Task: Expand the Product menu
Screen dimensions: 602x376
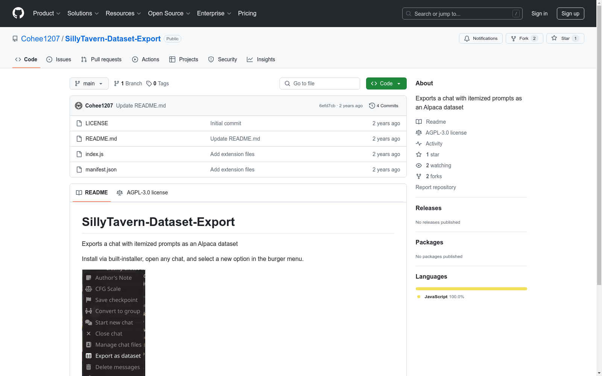Action: coord(47,13)
